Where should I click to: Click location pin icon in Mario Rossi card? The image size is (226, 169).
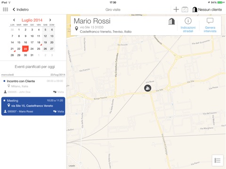tap(76, 29)
